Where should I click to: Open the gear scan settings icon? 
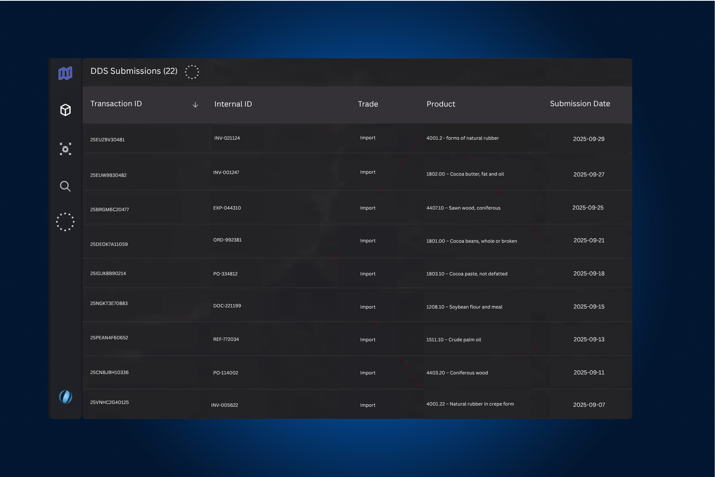[x=65, y=149]
